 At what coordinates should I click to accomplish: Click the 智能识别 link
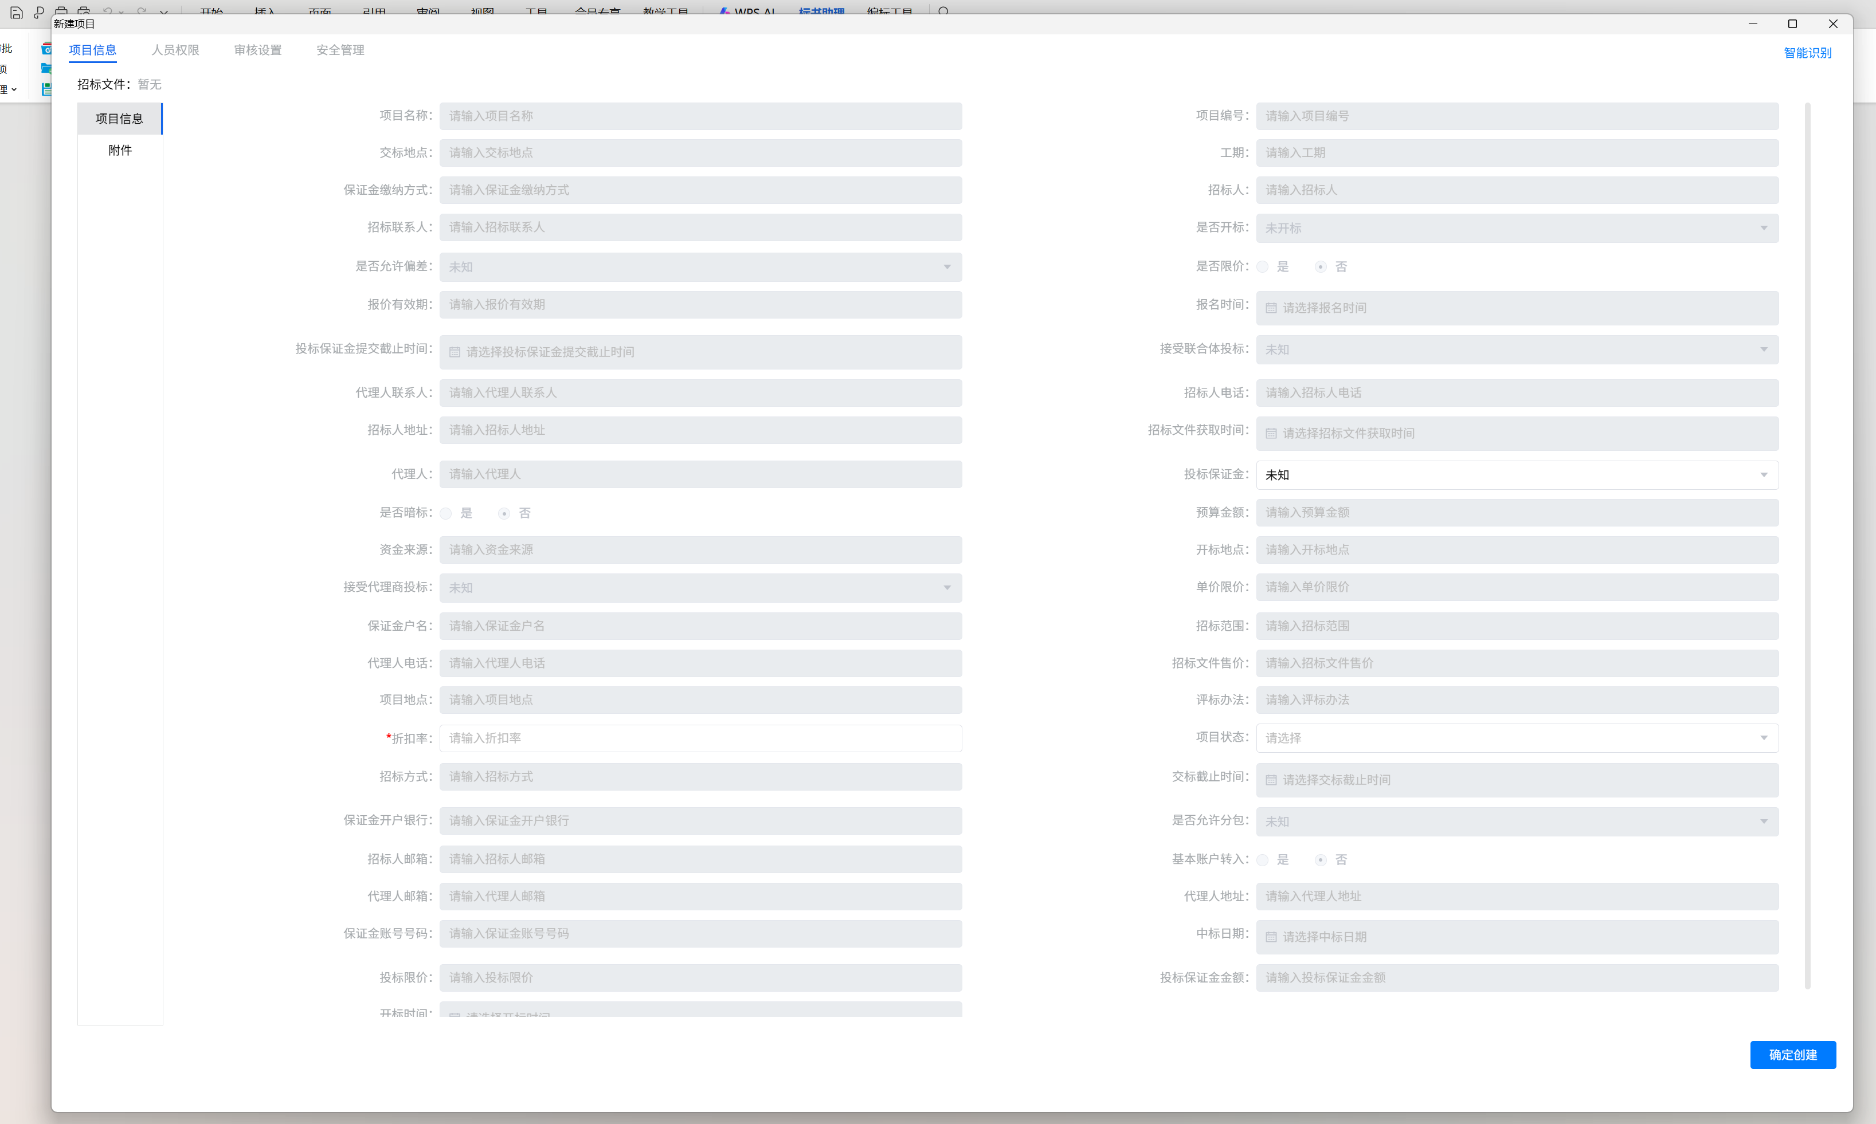coord(1807,53)
